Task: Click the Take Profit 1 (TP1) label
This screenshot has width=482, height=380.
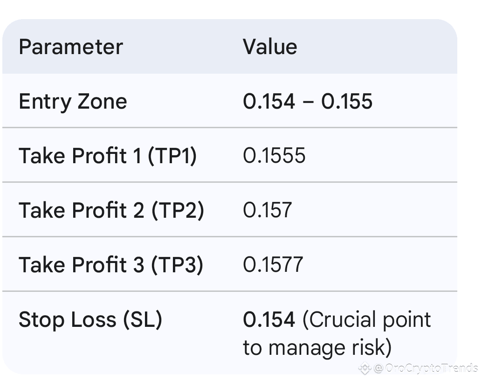Action: click(108, 155)
